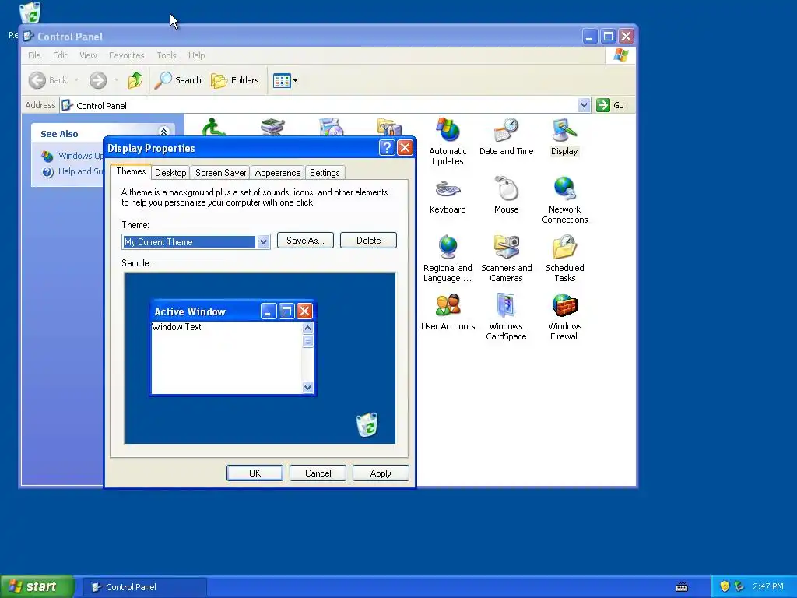
Task: Open the Forward button history dropdown arrow
Action: coord(116,80)
